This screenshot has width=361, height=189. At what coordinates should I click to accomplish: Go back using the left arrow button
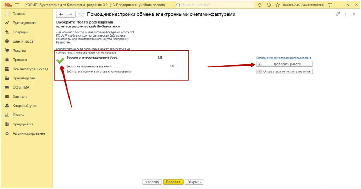pos(61,14)
